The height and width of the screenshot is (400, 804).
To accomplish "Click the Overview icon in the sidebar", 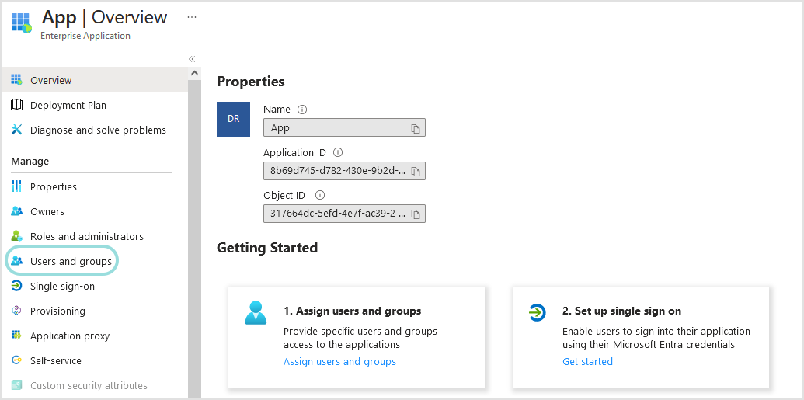I will coord(16,79).
